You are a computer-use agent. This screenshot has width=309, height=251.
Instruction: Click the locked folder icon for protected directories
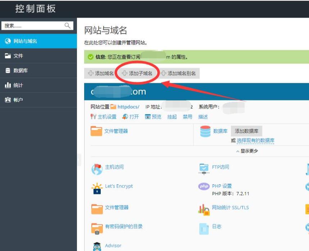(x=97, y=229)
